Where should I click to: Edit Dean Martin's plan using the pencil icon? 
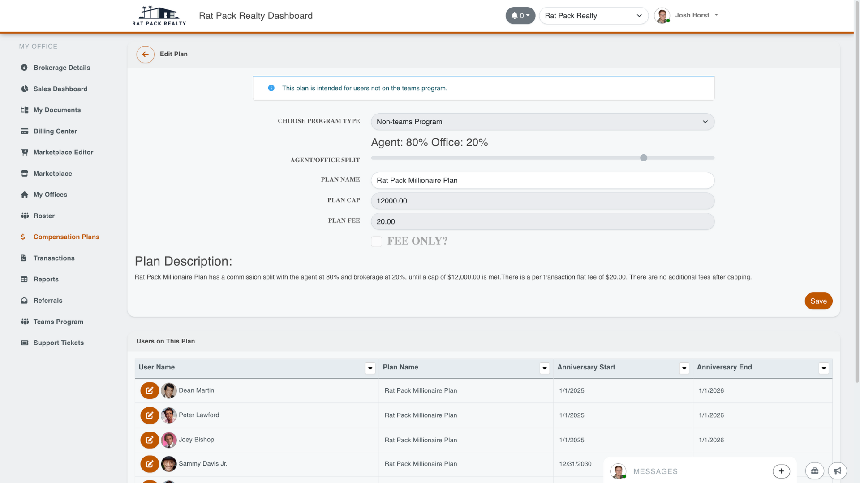point(150,390)
